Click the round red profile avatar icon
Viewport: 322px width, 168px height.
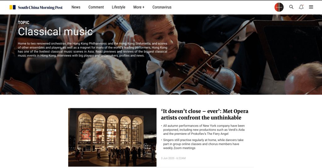(x=279, y=7)
